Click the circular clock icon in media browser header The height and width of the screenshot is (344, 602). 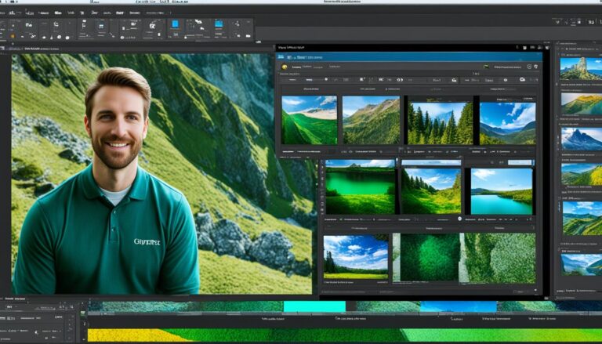coord(529,67)
